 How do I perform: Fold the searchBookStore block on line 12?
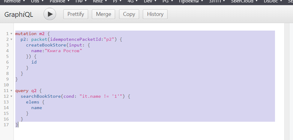[11, 96]
